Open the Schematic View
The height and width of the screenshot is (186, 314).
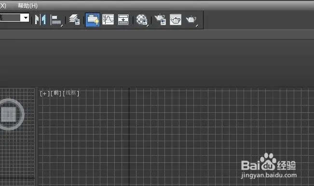(x=123, y=19)
